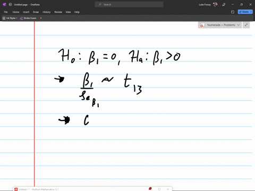Viewport: 255px width, 191px height.
Task: Select the Review tab
Action: pyautogui.click(x=58, y=12)
